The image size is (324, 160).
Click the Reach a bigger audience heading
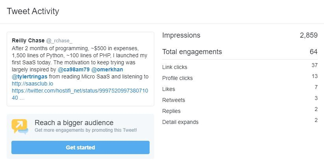[74, 123]
